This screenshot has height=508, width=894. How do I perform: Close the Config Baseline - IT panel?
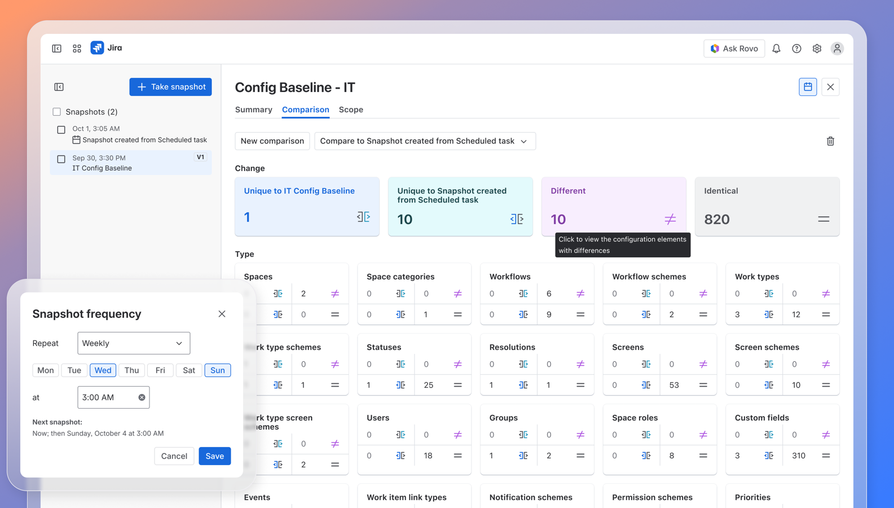pyautogui.click(x=830, y=87)
